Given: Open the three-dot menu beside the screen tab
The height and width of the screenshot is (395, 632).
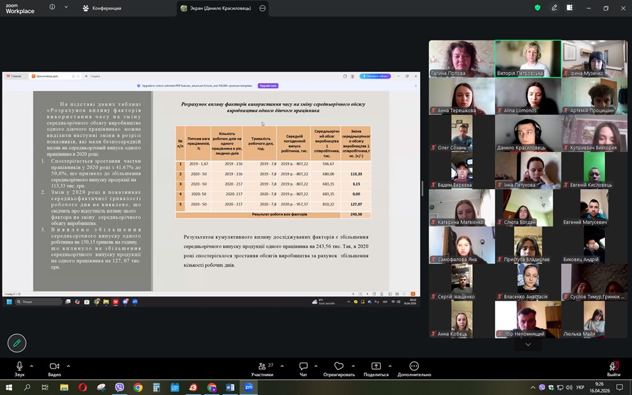Looking at the screenshot, I should click(x=262, y=8).
